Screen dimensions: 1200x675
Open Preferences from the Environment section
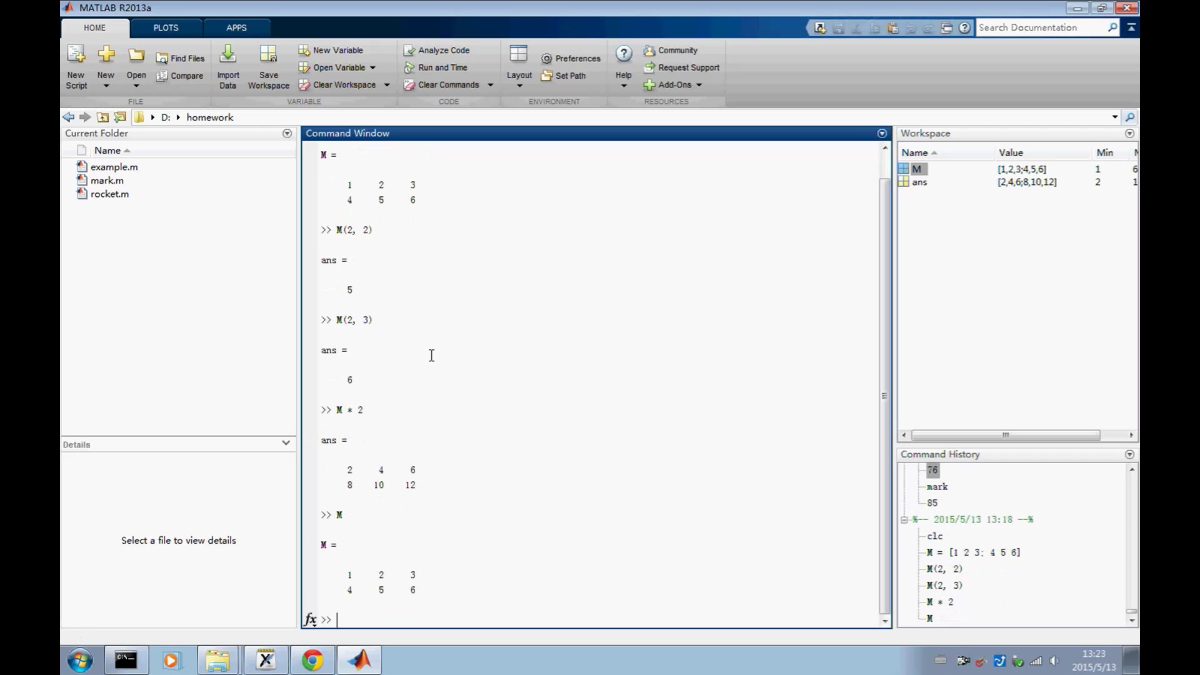[571, 58]
